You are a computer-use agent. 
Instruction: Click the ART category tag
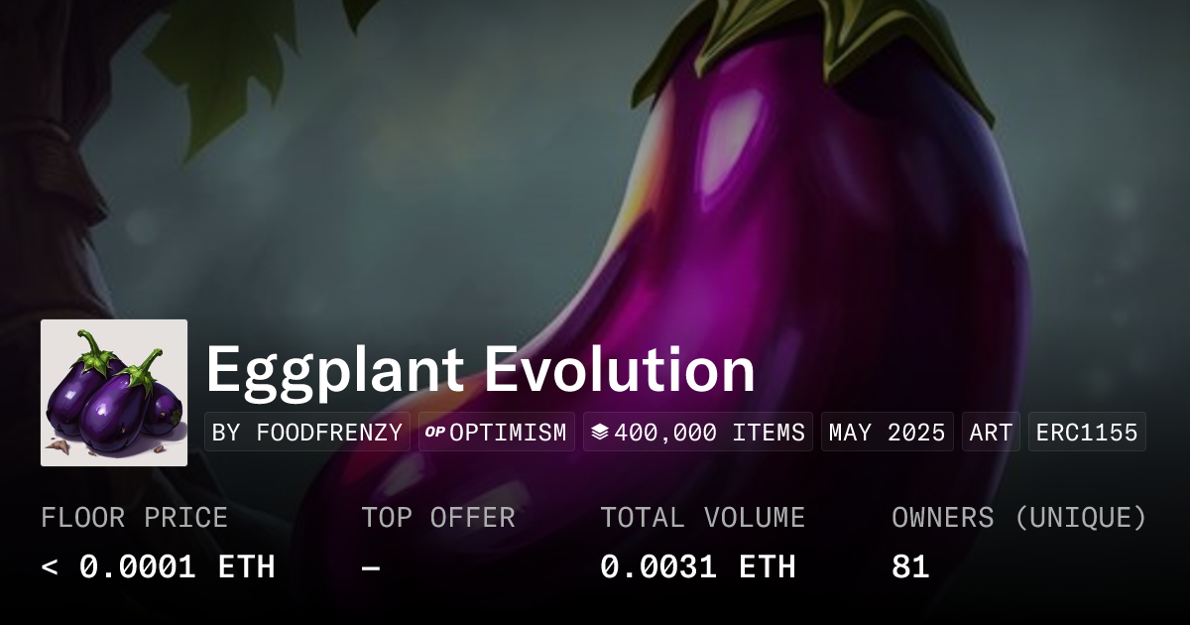[991, 433]
